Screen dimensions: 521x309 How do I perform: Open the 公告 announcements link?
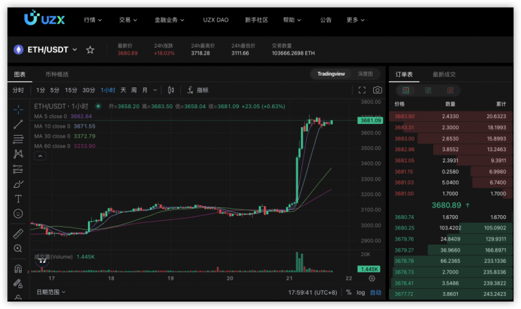(x=326, y=20)
